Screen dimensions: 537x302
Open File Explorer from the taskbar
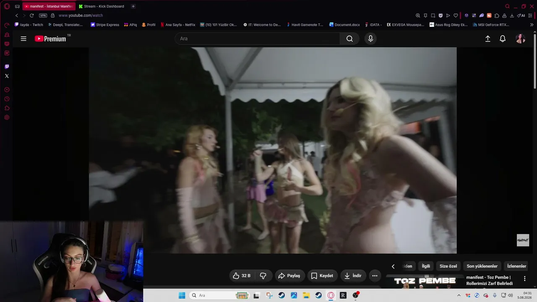(306, 295)
